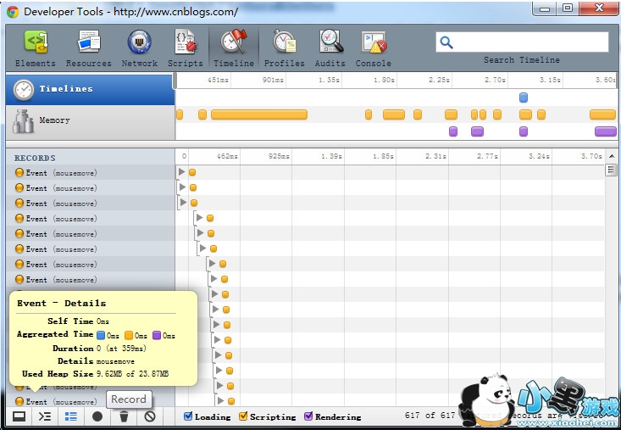Disable the Rendering filter checkbox
The image size is (621, 430).
[x=308, y=416]
